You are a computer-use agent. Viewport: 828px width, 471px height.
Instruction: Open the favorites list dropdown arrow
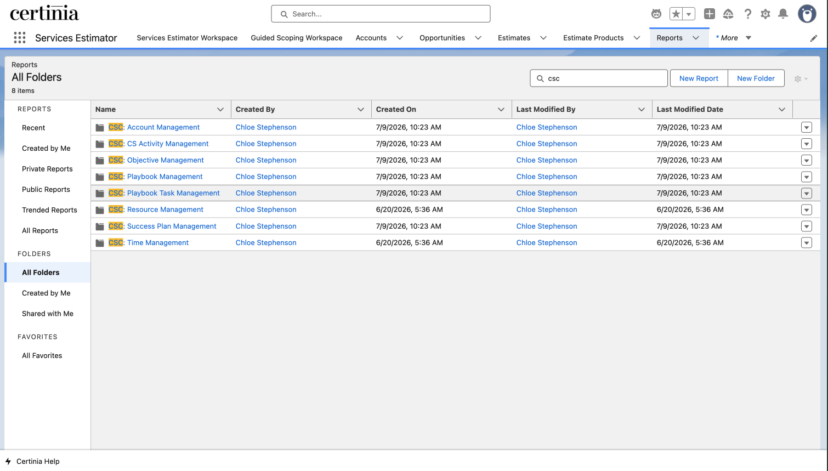tap(689, 14)
